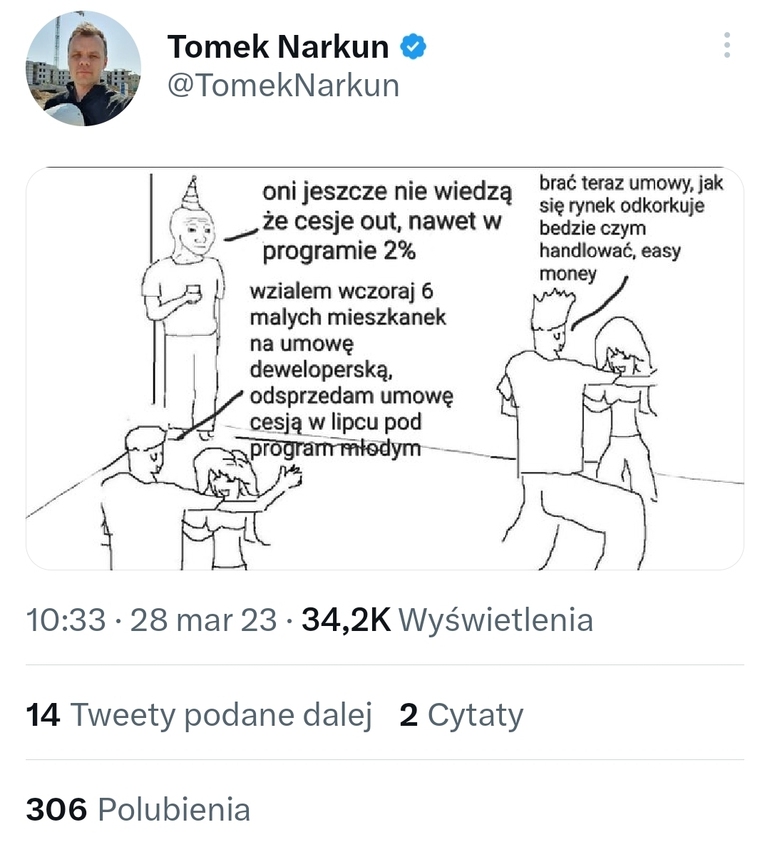Open the 306 Polubienia likes list
The width and height of the screenshot is (770, 852).
pyautogui.click(x=138, y=809)
